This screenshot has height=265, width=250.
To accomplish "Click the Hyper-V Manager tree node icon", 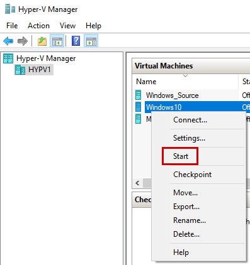I will (8, 58).
